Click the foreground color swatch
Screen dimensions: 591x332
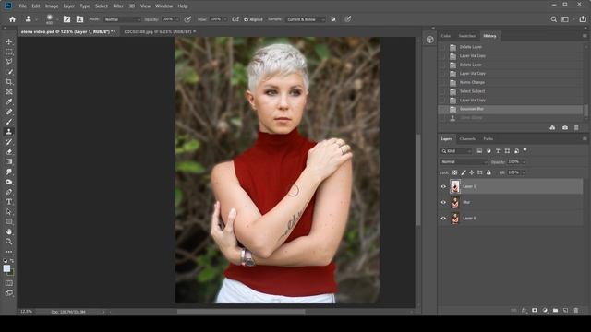(6, 268)
